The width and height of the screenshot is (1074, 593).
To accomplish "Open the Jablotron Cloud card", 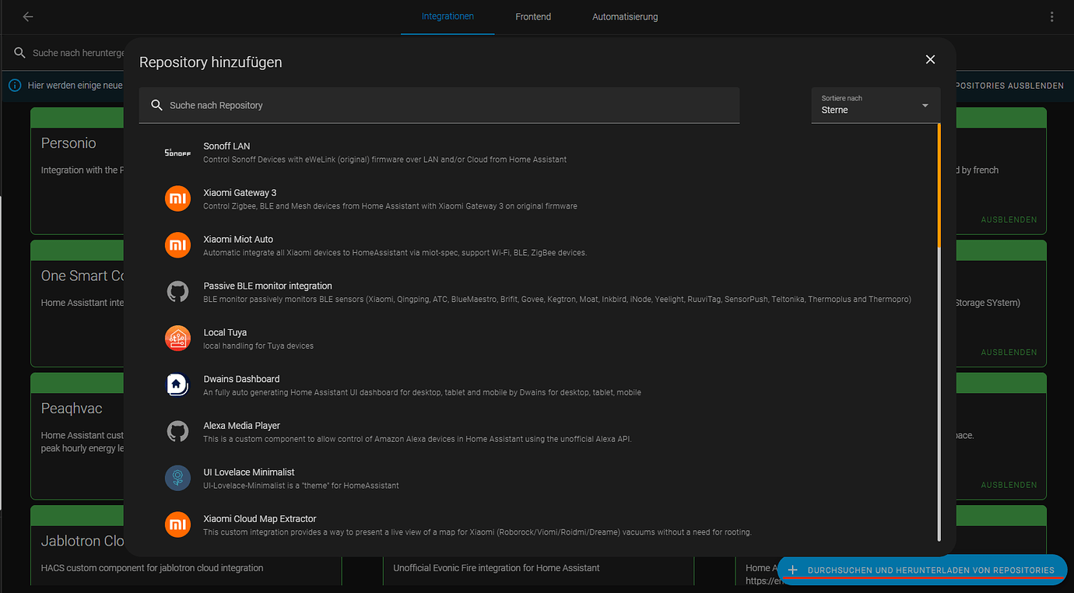I will point(77,545).
